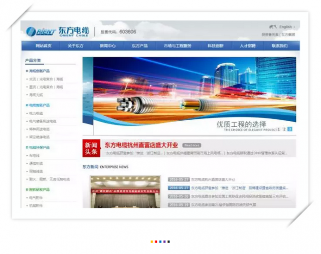The height and width of the screenshot is (254, 321).
Task: Open 直流(光电复合)海缆 product link
Action: [46, 87]
